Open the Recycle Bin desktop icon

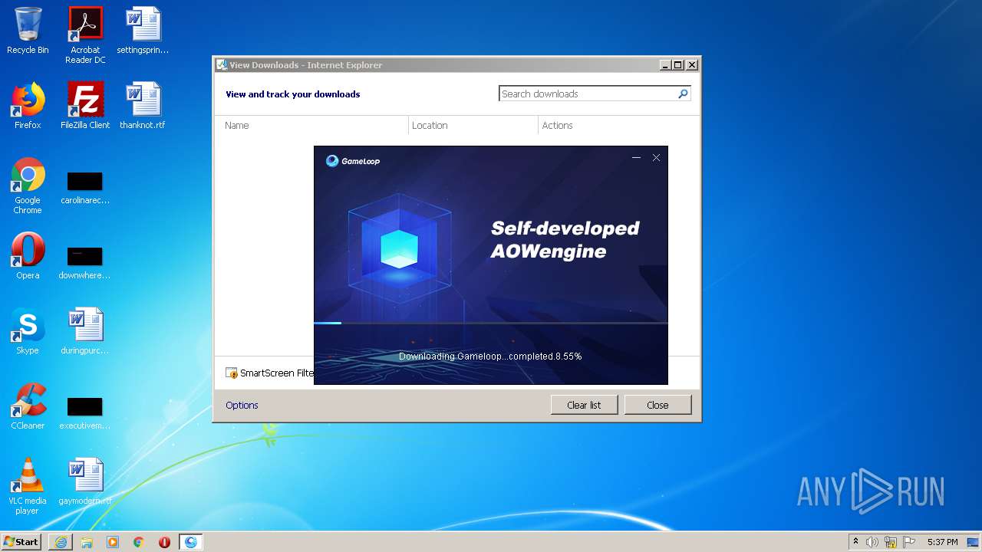pyautogui.click(x=28, y=31)
